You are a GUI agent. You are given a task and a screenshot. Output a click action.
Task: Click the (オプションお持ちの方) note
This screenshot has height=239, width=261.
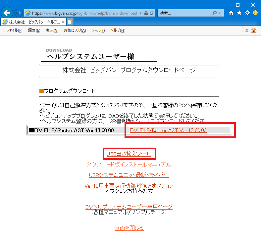pyautogui.click(x=129, y=191)
